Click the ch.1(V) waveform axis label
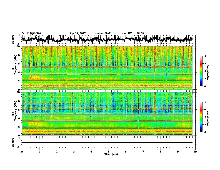This screenshot has height=170, width=220. tap(13, 39)
